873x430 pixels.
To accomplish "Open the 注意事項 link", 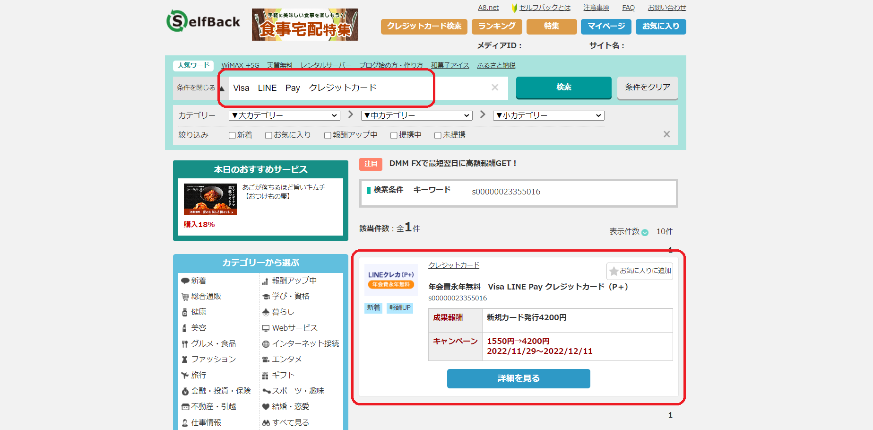I will pyautogui.click(x=596, y=8).
